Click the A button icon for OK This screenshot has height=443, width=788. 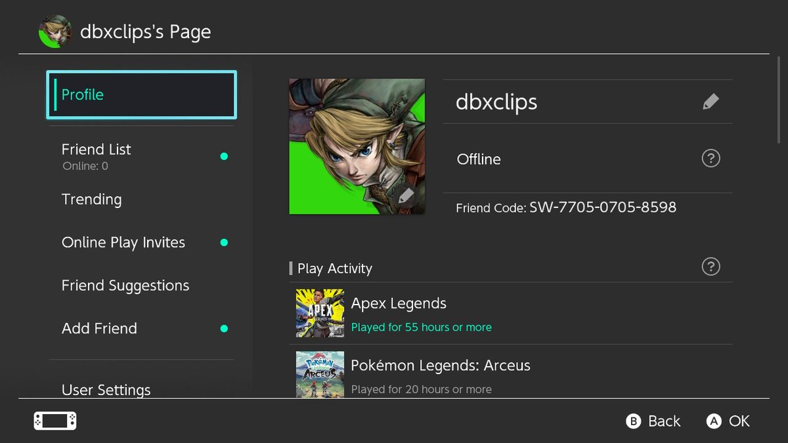[714, 421]
